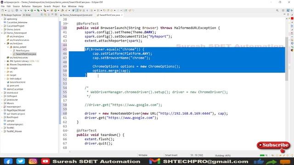Open Package Explorer view menu
The width and height of the screenshot is (294, 165).
[49, 15]
